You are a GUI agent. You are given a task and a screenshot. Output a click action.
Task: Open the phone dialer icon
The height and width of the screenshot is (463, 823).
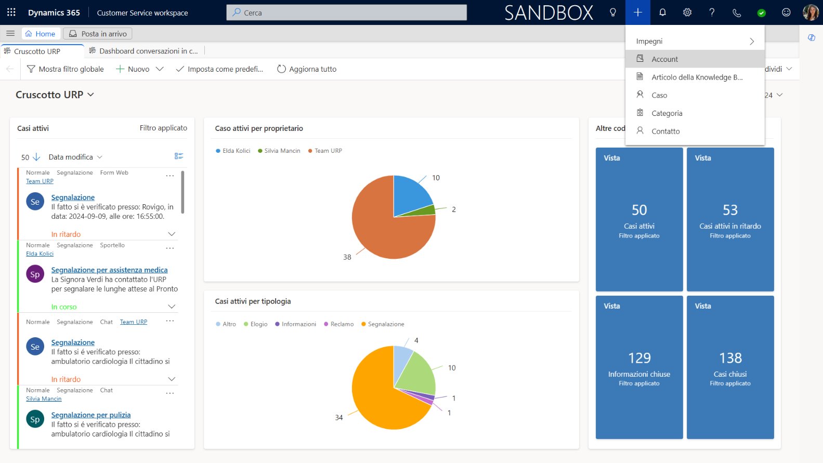point(737,12)
